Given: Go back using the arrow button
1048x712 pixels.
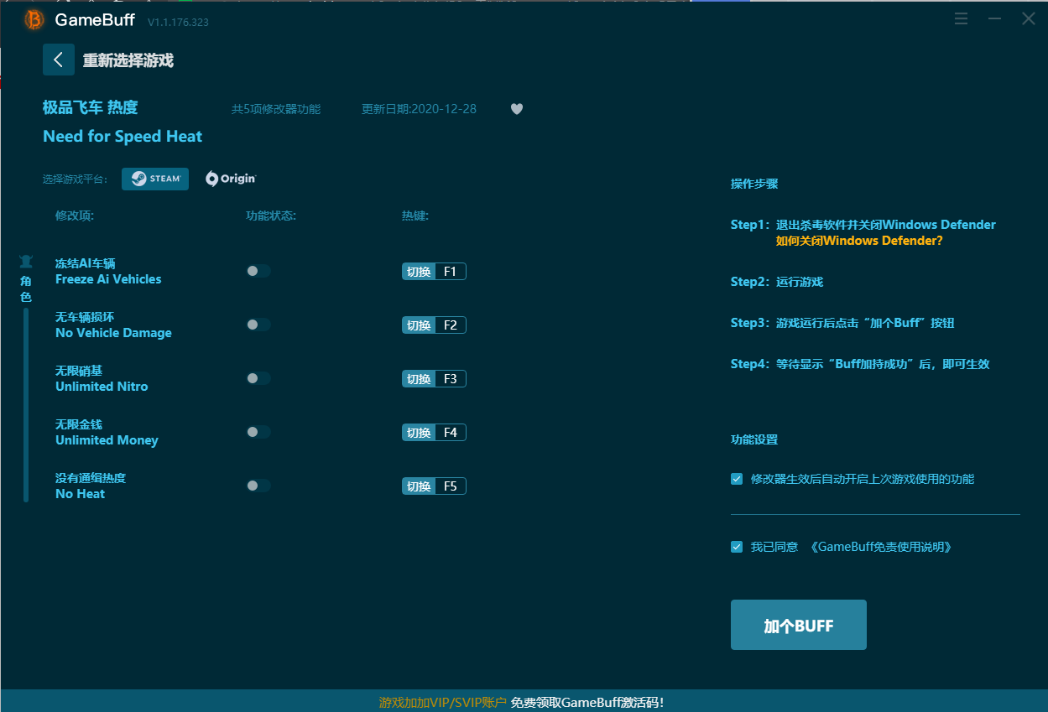Looking at the screenshot, I should [59, 60].
